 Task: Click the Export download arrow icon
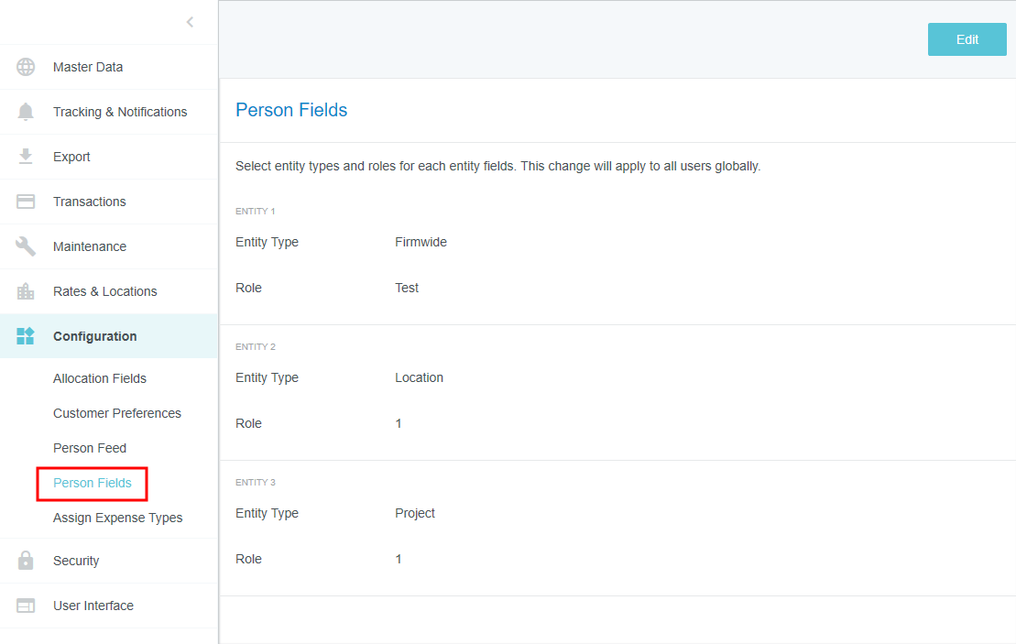(26, 157)
